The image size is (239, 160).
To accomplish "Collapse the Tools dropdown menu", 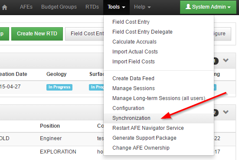I will pos(116,7).
